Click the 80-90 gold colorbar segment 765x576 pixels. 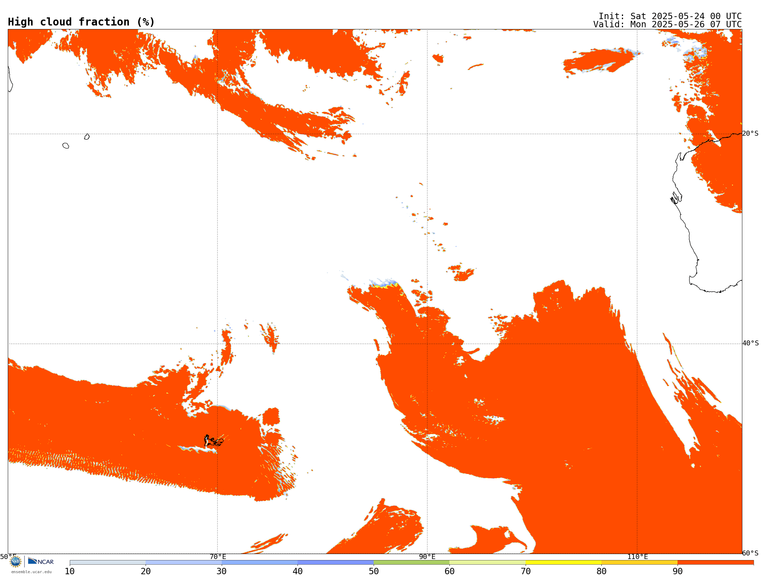pos(639,563)
